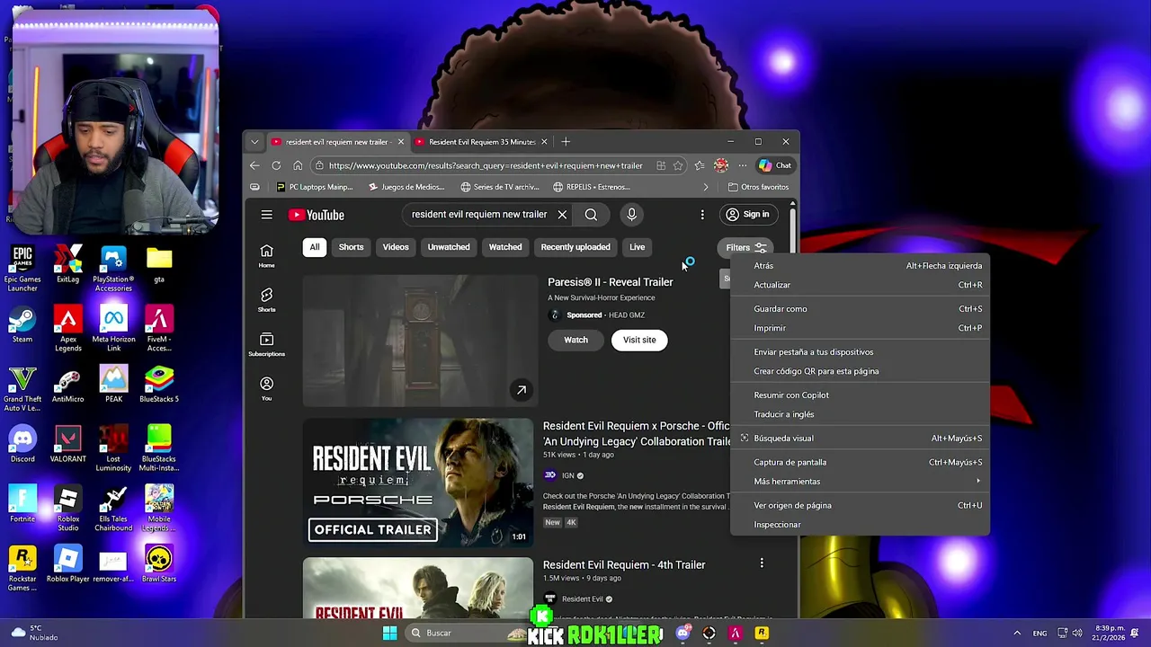The height and width of the screenshot is (647, 1151).
Task: Open browser settings and more ellipsis
Action: click(x=743, y=165)
